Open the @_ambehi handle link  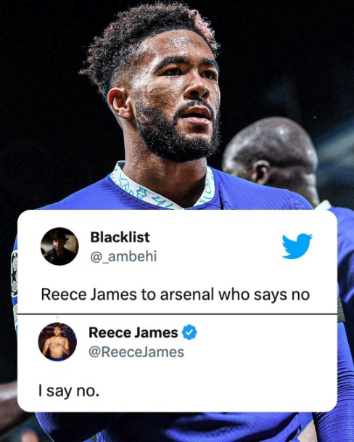click(123, 256)
